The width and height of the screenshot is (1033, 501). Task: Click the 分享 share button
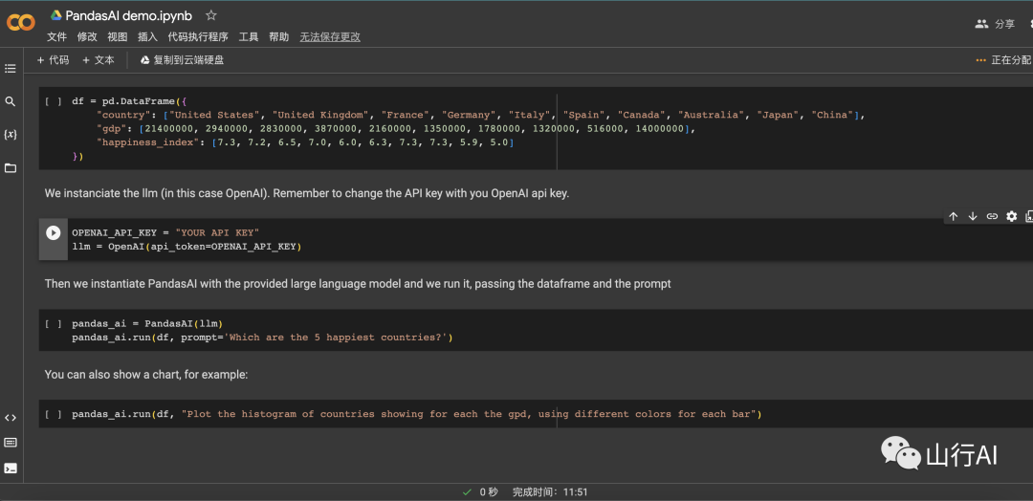click(995, 24)
